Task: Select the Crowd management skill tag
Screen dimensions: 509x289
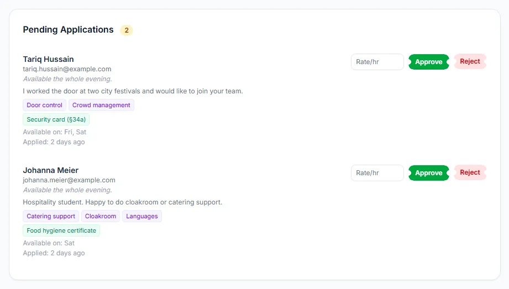Action: (x=101, y=105)
